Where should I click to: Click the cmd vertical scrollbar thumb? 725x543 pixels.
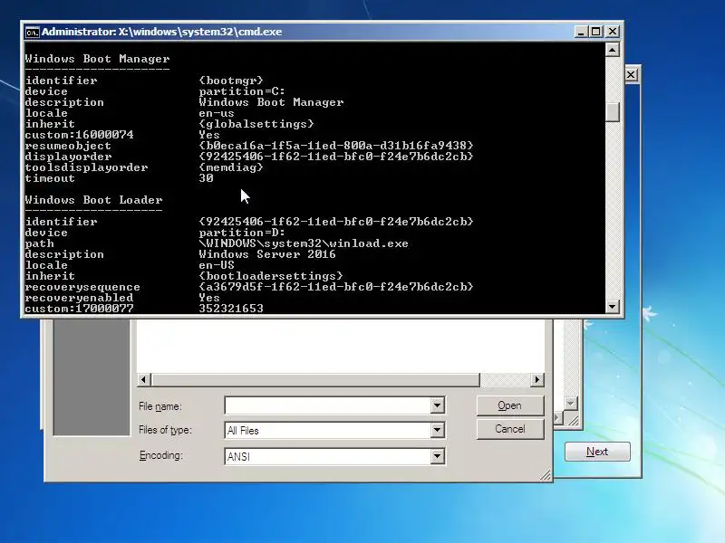[613, 112]
